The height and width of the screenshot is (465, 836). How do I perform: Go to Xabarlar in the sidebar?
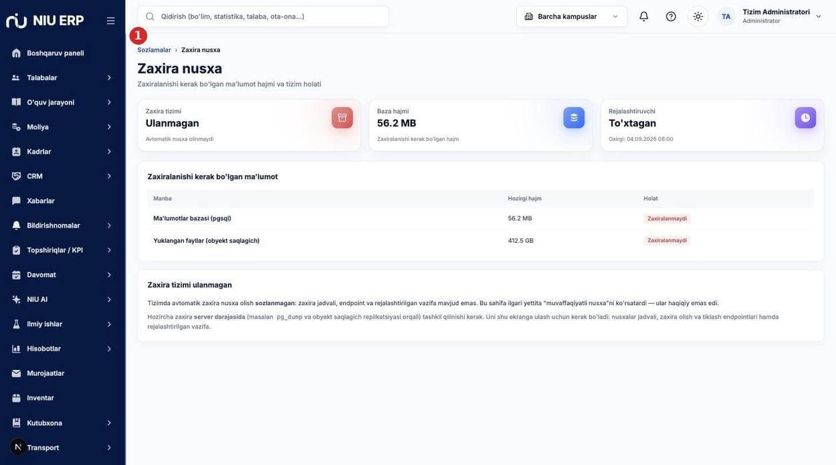click(x=63, y=201)
